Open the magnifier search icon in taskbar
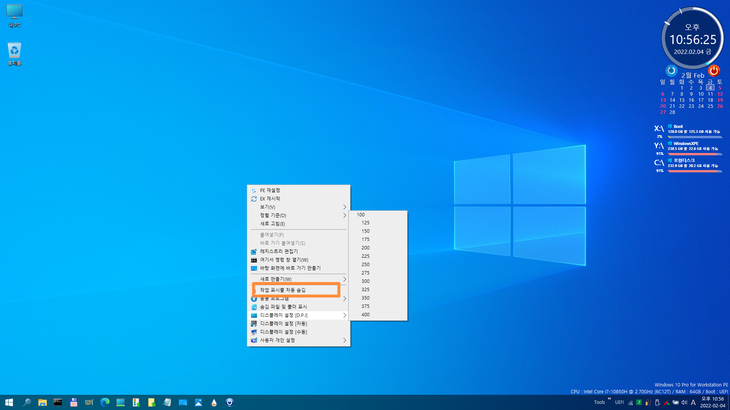 point(27,402)
